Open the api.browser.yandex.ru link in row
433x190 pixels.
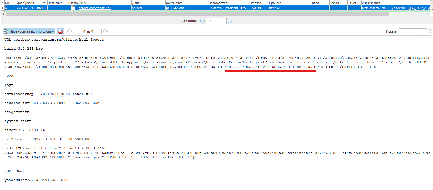[95, 8]
